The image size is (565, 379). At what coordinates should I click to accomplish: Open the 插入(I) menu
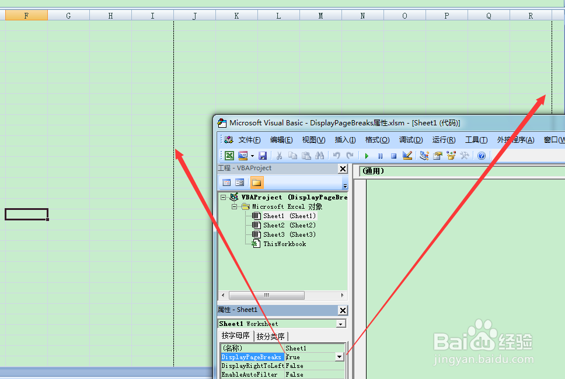pos(345,140)
